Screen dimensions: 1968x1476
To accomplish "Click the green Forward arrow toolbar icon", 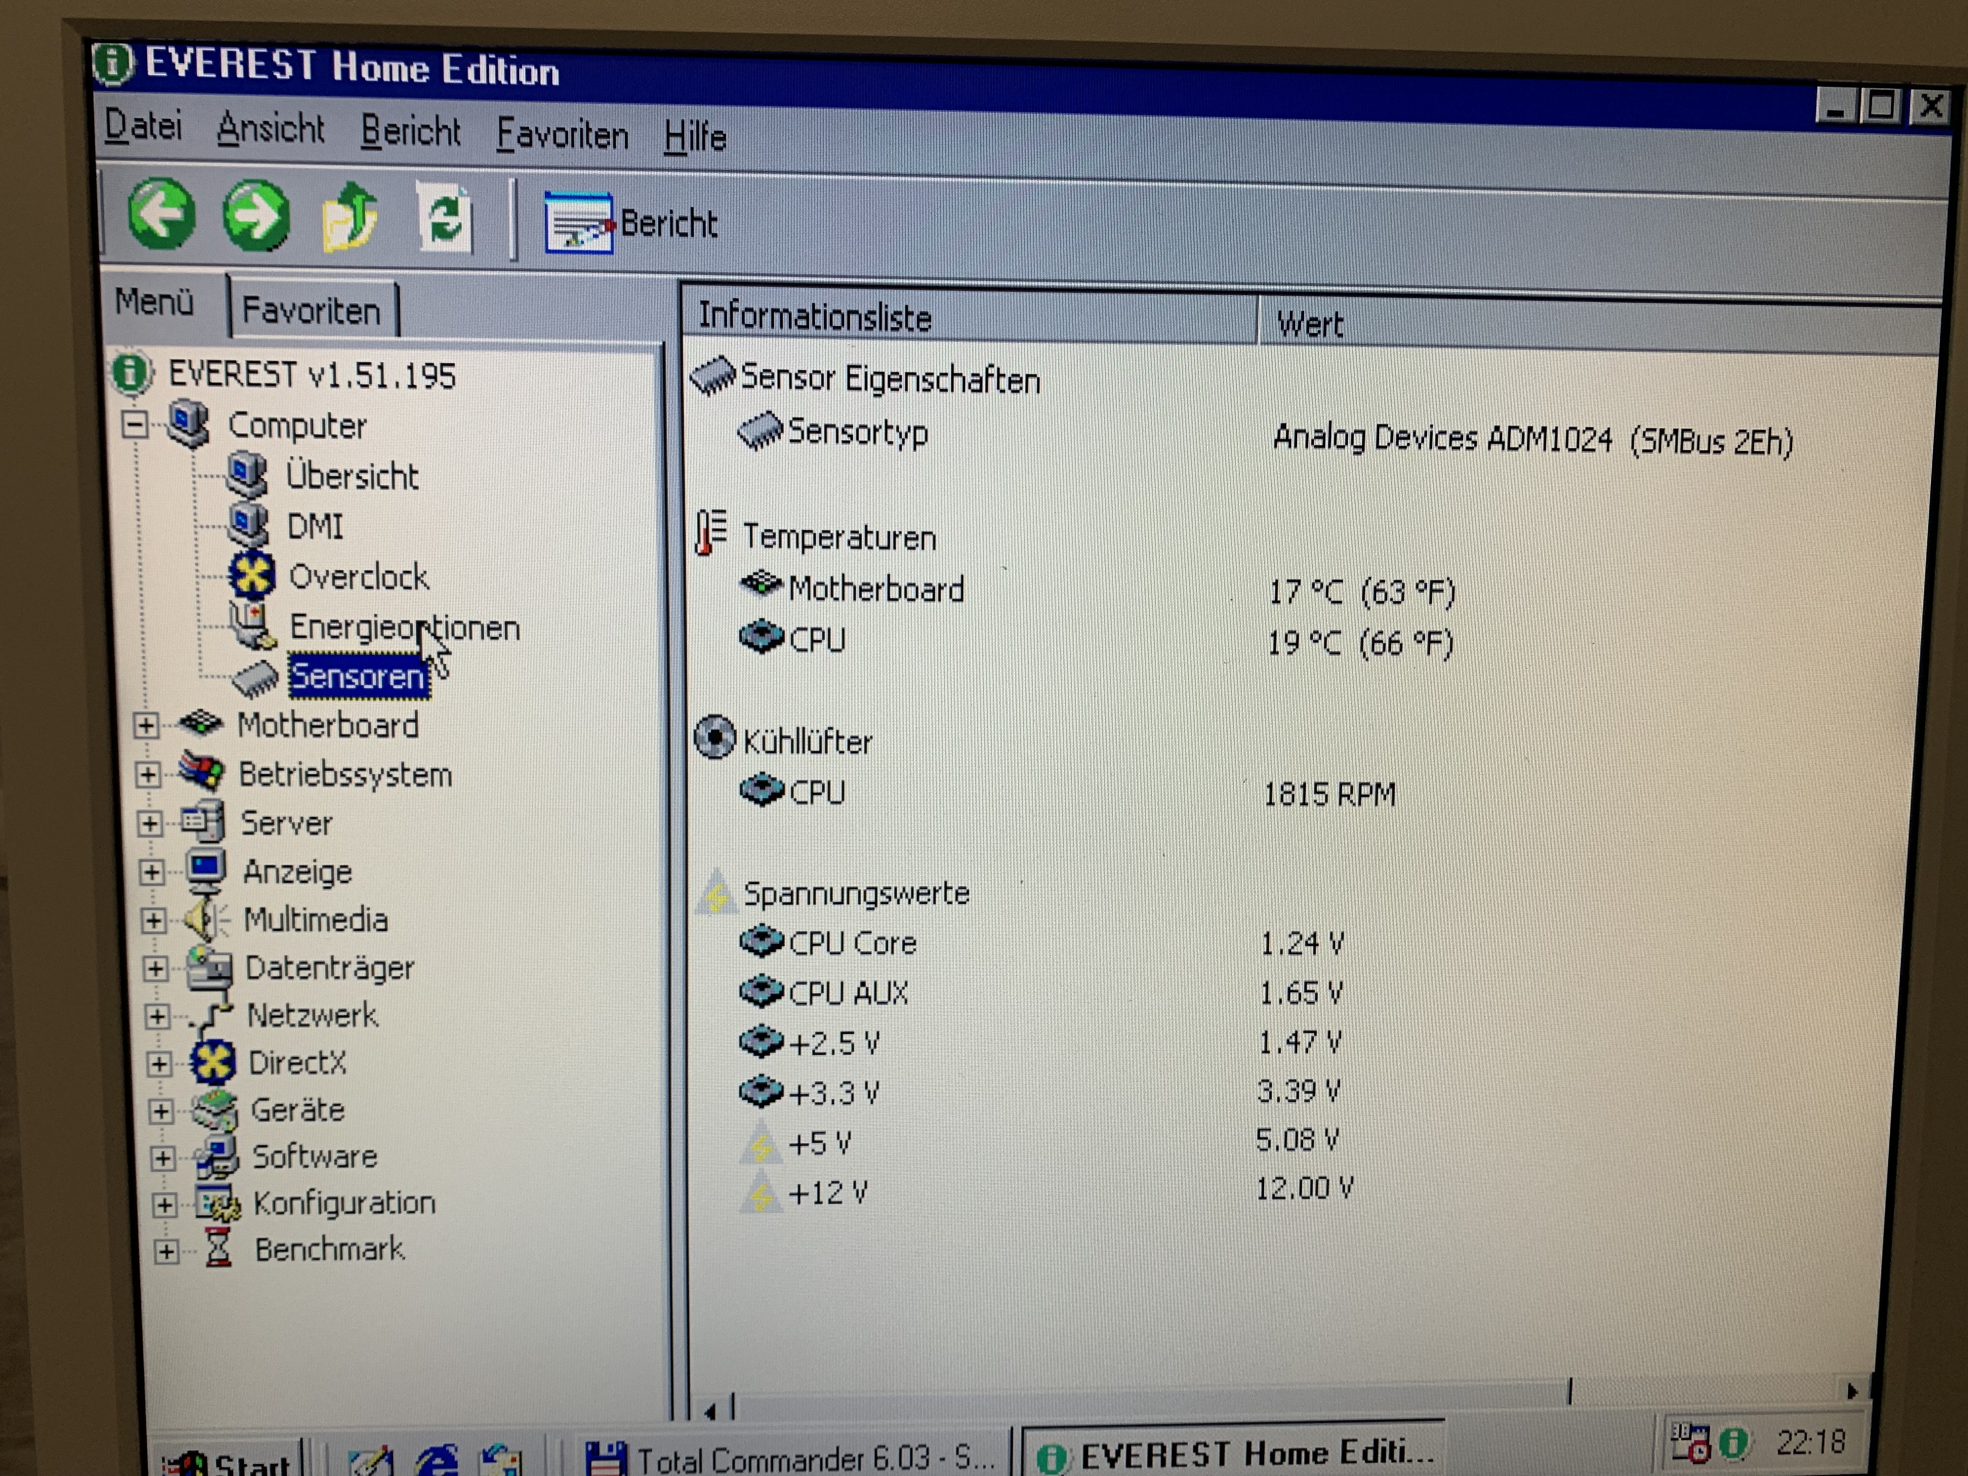I will coord(256,215).
